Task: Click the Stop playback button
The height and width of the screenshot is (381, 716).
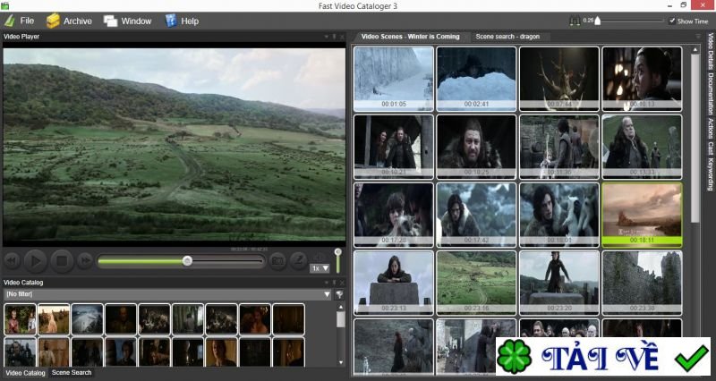Action: pos(60,261)
